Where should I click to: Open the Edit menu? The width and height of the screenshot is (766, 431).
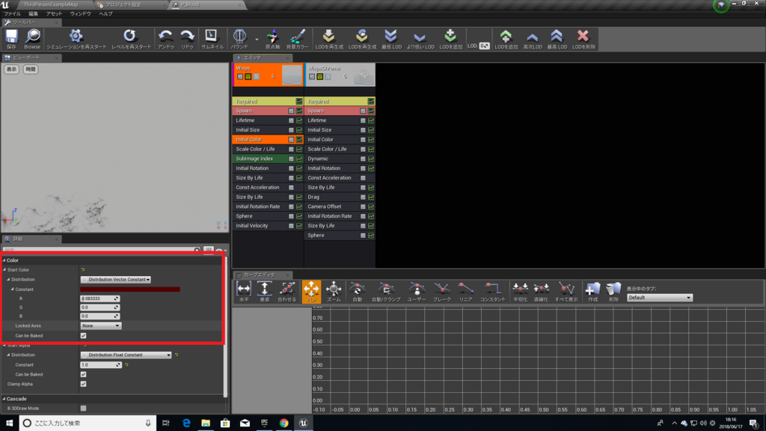[x=33, y=13]
